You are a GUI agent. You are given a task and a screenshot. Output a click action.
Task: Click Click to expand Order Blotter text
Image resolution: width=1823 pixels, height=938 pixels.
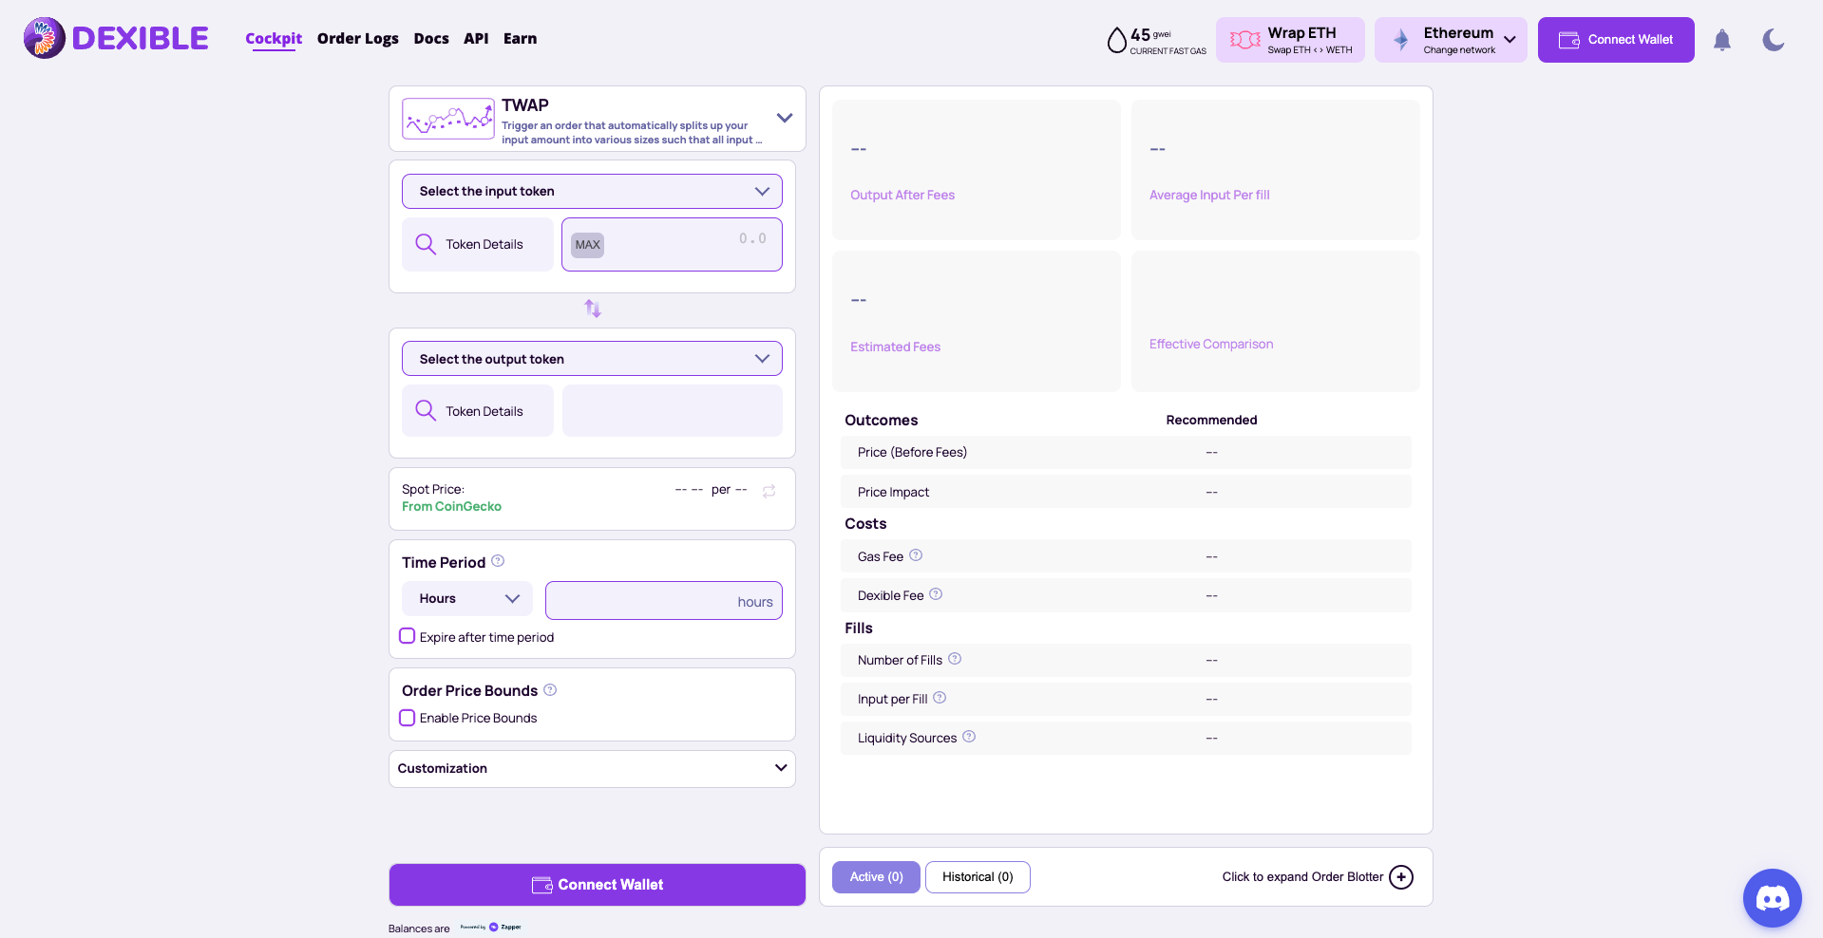click(1302, 877)
